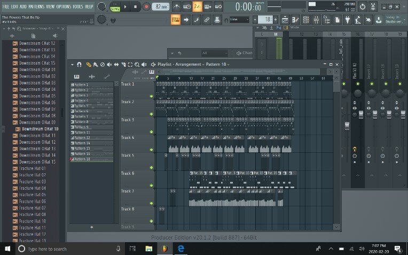Toggle the Playlist snap magnet icon

[80, 64]
